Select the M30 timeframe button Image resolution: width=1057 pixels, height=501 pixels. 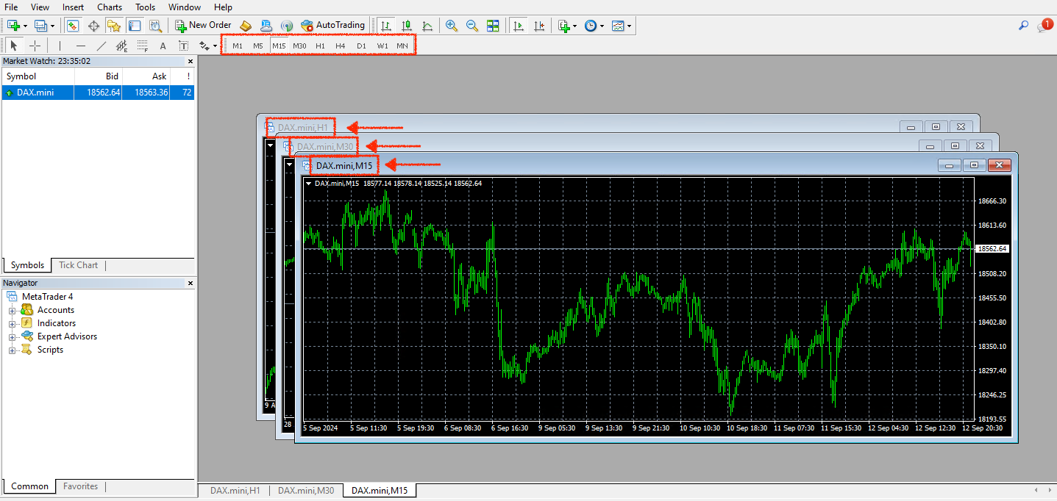pyautogui.click(x=299, y=45)
